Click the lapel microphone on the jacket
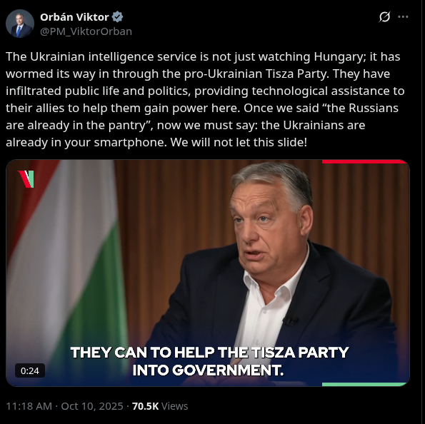The width and height of the screenshot is (425, 424). [290, 321]
